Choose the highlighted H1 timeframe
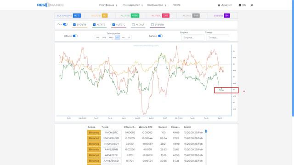The image size is (294, 165). (x=118, y=38)
